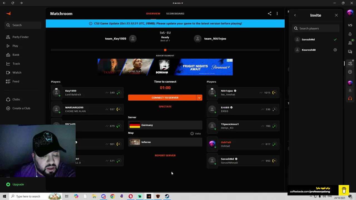Click OshTaD player avatar

click(x=212, y=144)
